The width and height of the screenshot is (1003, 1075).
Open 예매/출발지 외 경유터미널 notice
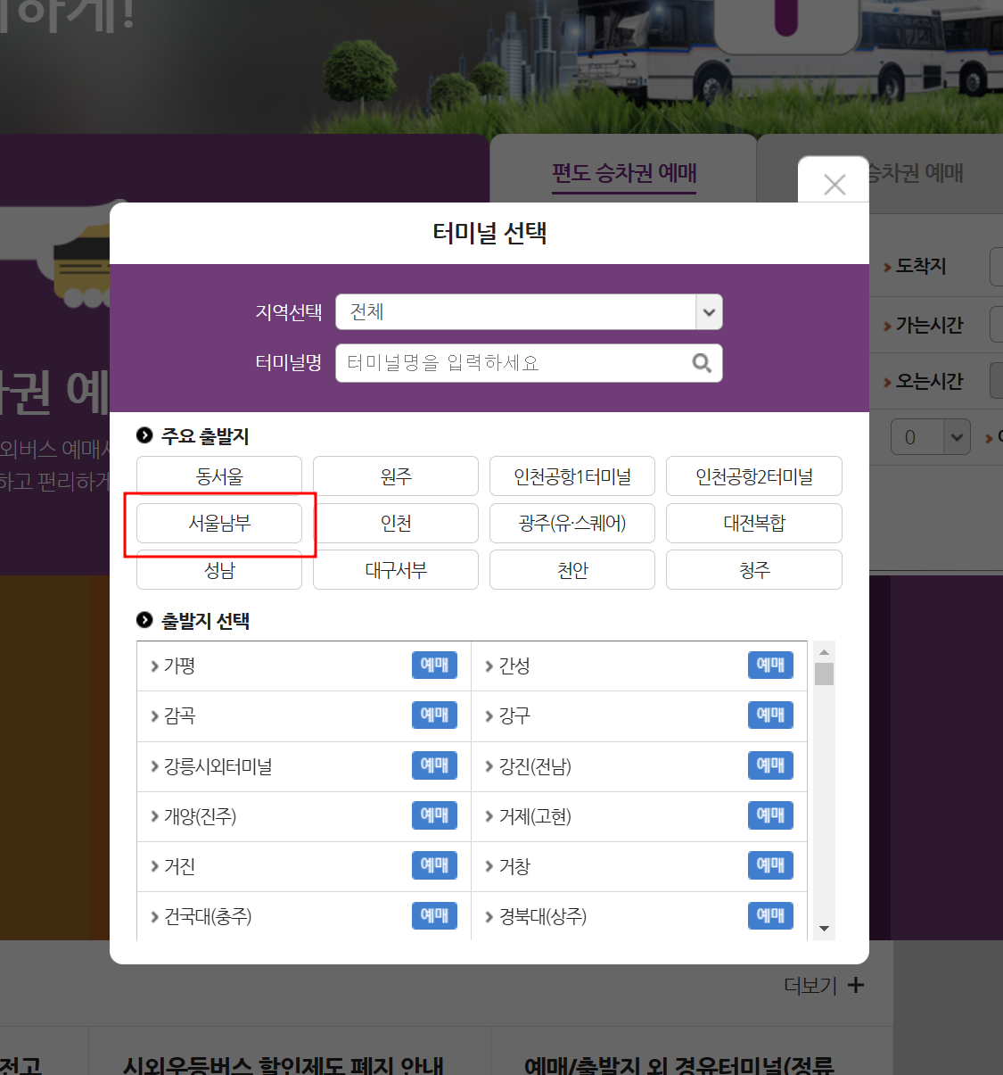pos(678,1065)
